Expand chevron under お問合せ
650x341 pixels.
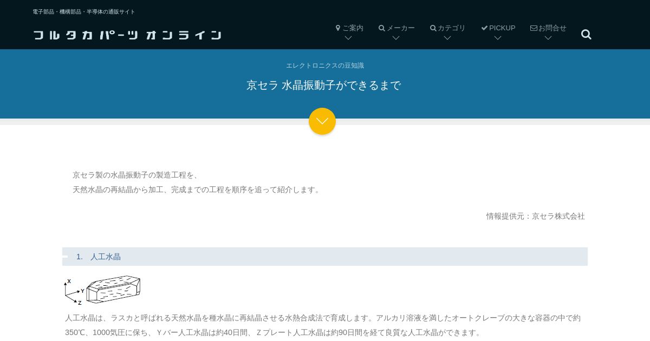point(548,38)
